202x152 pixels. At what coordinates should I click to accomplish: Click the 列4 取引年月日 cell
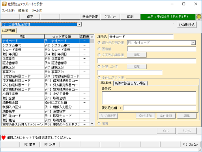pos(62,54)
